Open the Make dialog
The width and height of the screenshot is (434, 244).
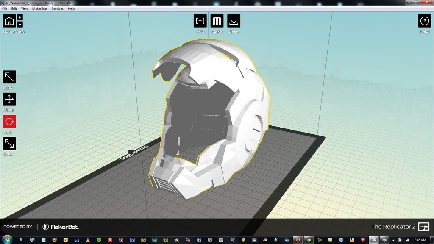pos(217,21)
